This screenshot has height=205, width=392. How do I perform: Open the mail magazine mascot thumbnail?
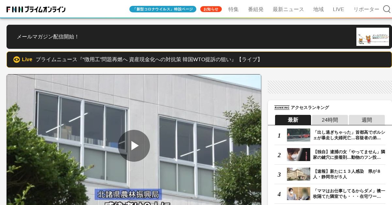[373, 37]
